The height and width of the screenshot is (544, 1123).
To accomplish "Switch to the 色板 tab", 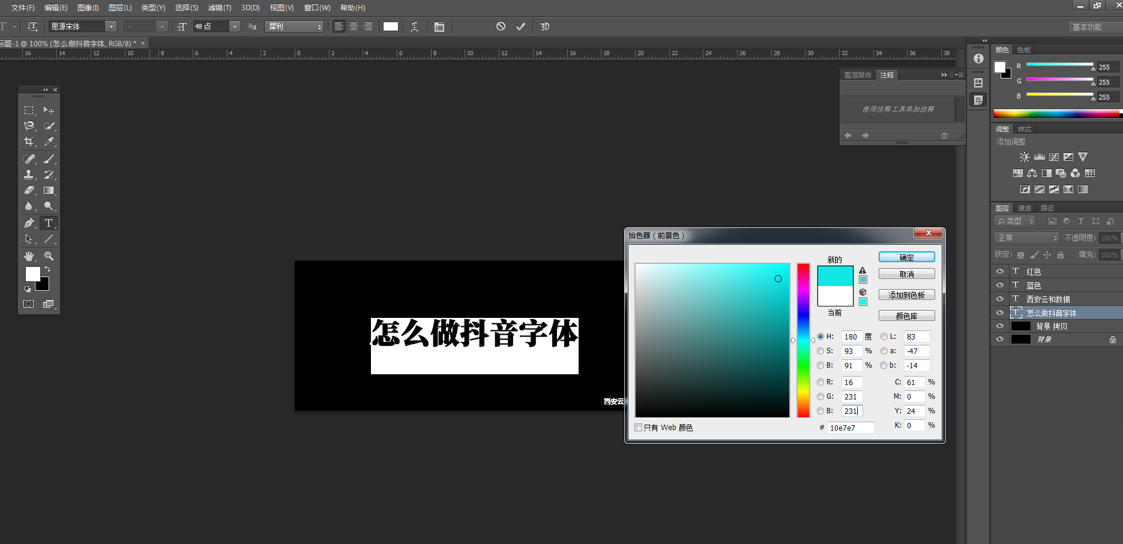I will tap(1024, 50).
